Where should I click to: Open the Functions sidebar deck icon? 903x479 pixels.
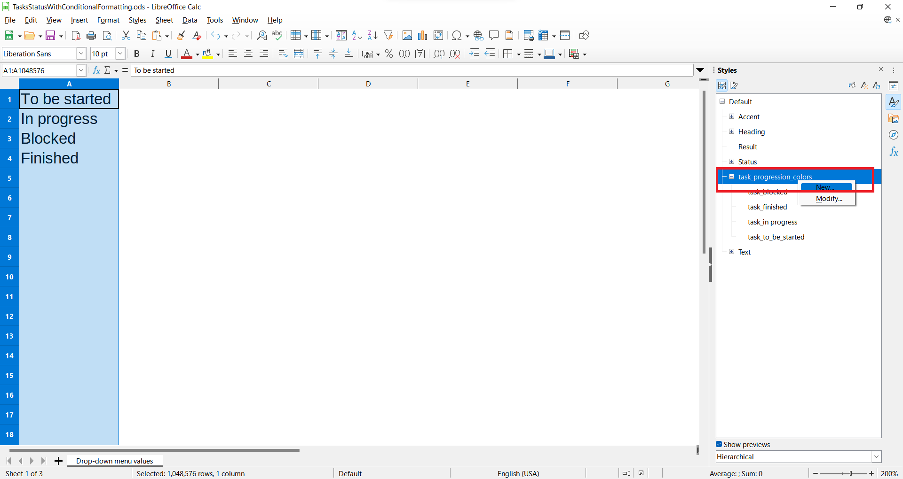tap(894, 152)
